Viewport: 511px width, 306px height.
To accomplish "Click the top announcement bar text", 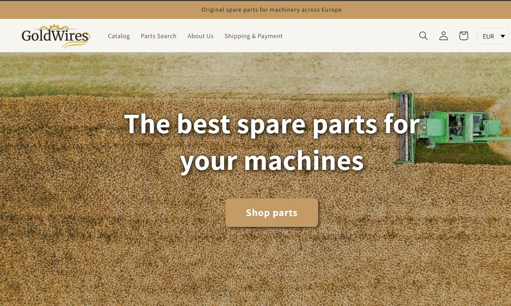I will [x=271, y=10].
